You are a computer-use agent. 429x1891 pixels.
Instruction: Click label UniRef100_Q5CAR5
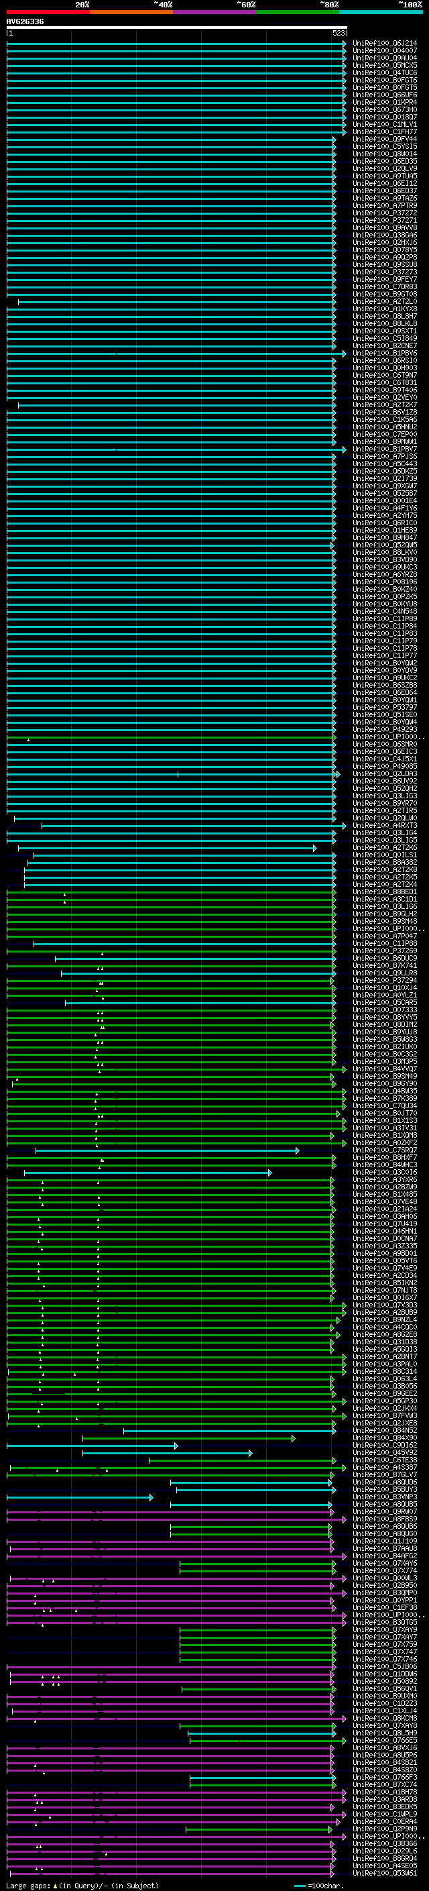[385, 1003]
